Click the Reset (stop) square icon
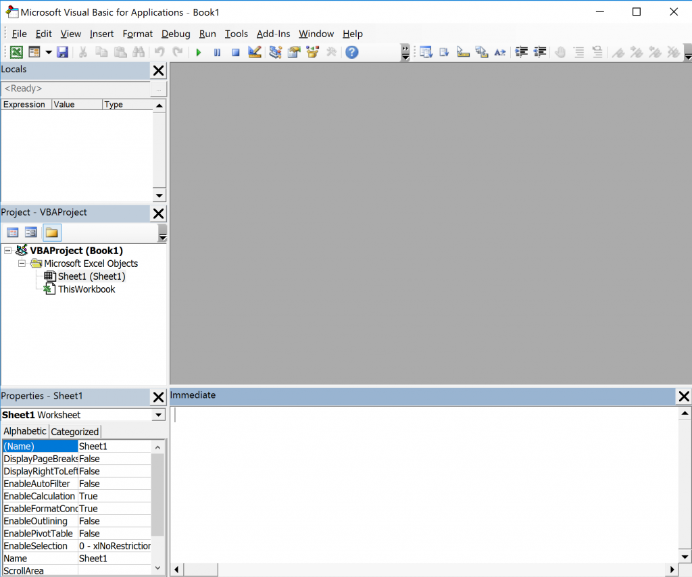The height and width of the screenshot is (577, 692). pos(236,52)
